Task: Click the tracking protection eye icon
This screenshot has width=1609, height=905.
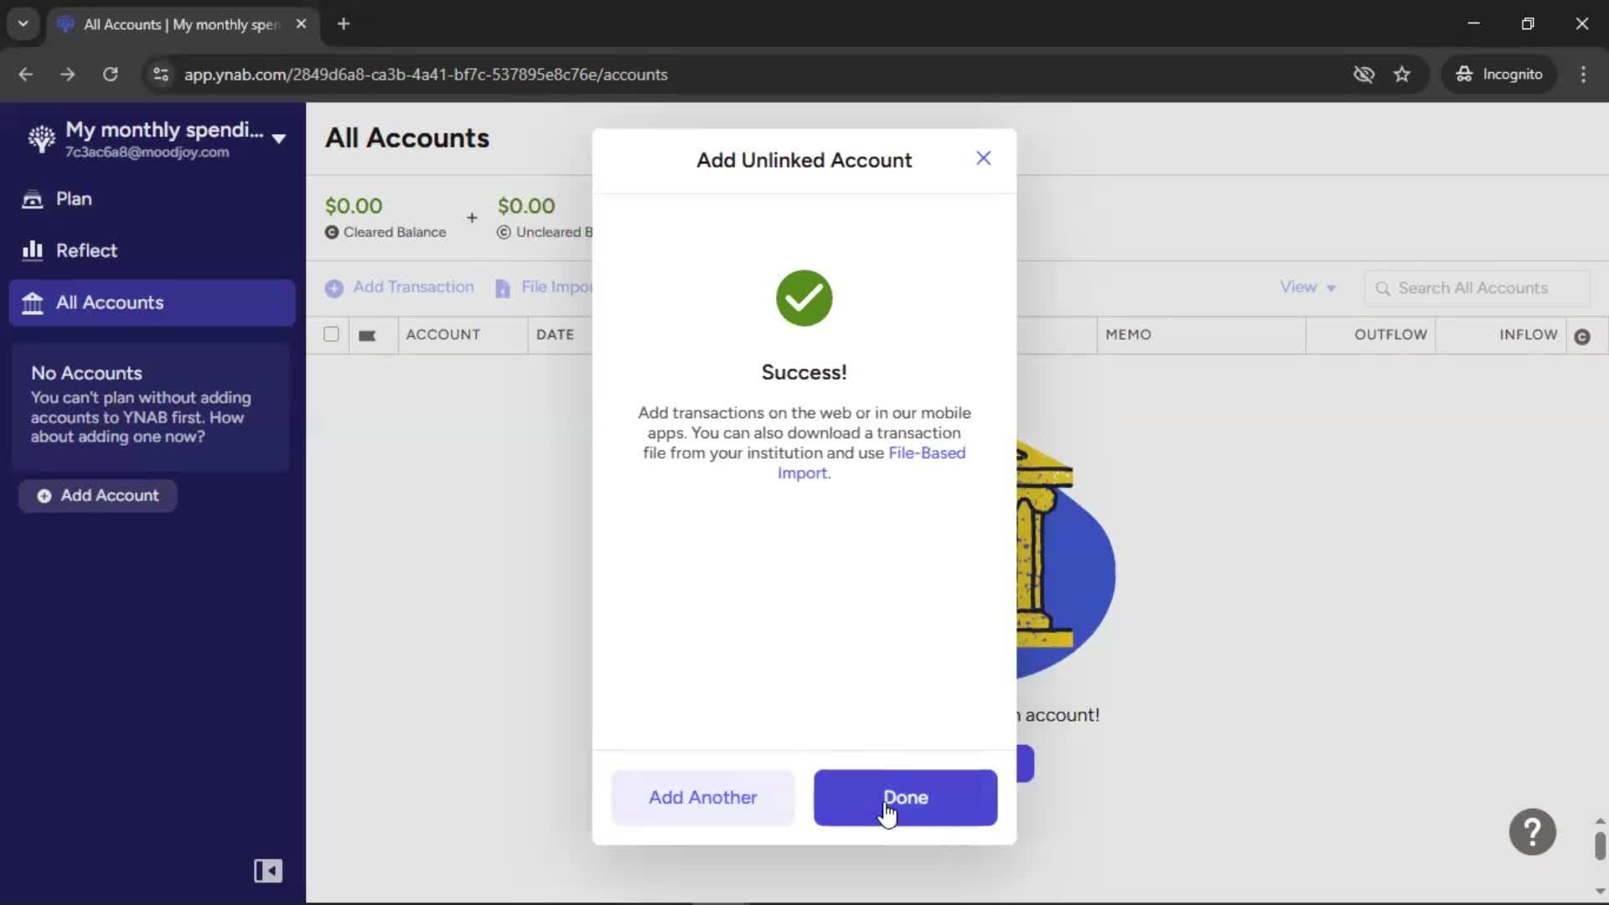Action: coord(1363,74)
